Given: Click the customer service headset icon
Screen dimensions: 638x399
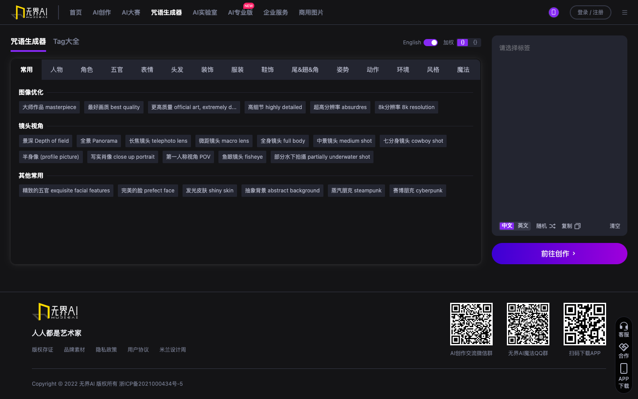Looking at the screenshot, I should (x=623, y=326).
